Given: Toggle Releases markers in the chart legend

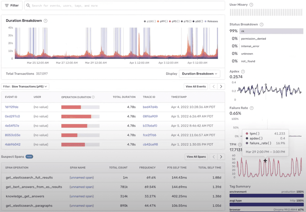Looking at the screenshot, I should click(x=211, y=21).
